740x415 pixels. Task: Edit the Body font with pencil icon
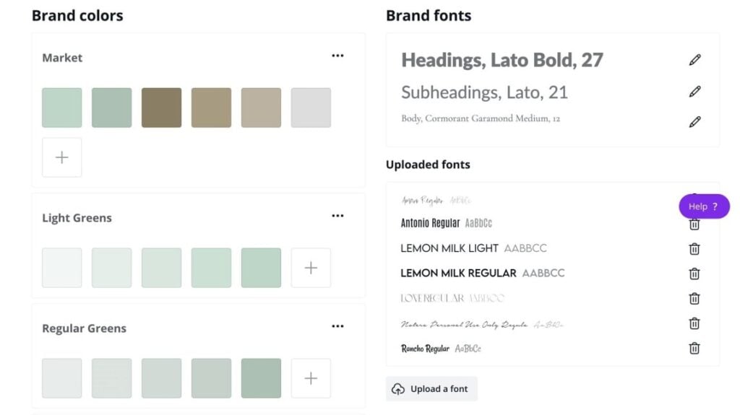coord(694,122)
